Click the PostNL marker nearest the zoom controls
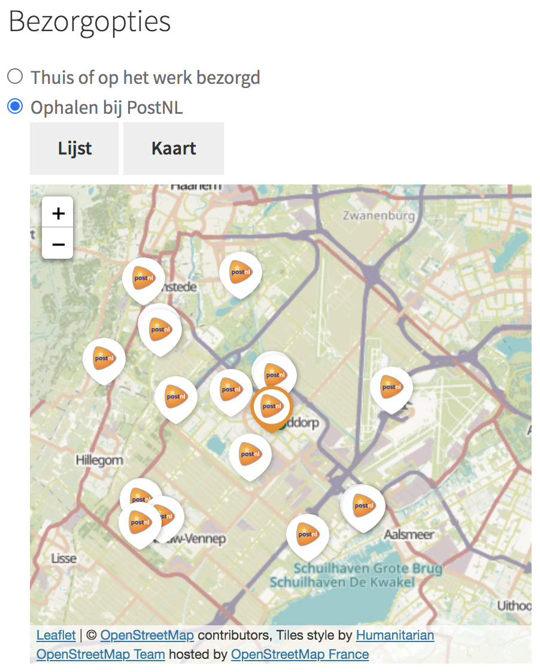The height and width of the screenshot is (672, 540). pos(143,279)
